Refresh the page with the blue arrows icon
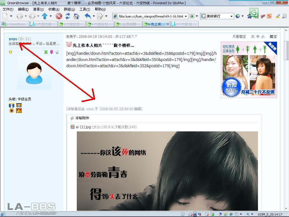 (68, 16)
